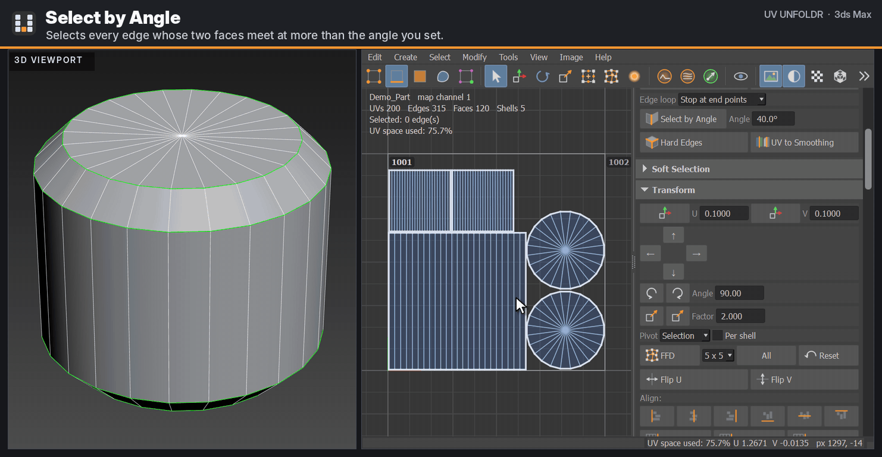
Task: Activate the Free Transform grid tool
Action: (x=588, y=76)
